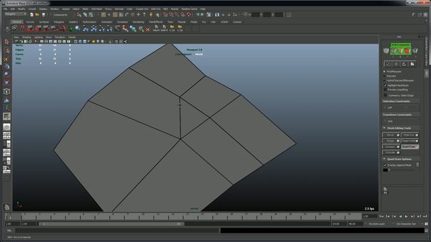This screenshot has height=242, width=431.
Task: Click the Bevel button in toolkit
Action: (391, 135)
